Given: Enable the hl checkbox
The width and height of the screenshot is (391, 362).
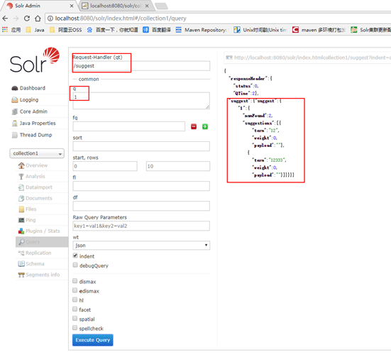Looking at the screenshot, I should [x=75, y=300].
